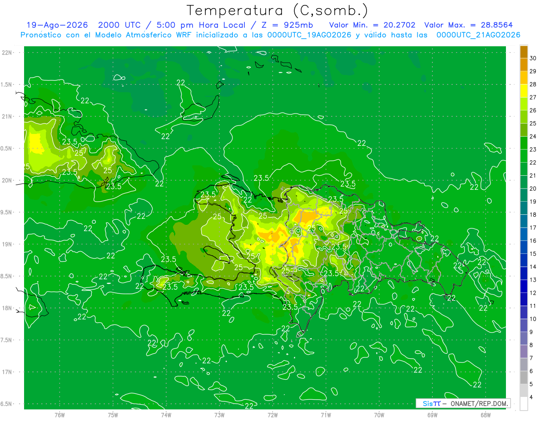This screenshot has width=545, height=421.
Task: Click the '68W' longitude axis label
Action: tap(486, 415)
